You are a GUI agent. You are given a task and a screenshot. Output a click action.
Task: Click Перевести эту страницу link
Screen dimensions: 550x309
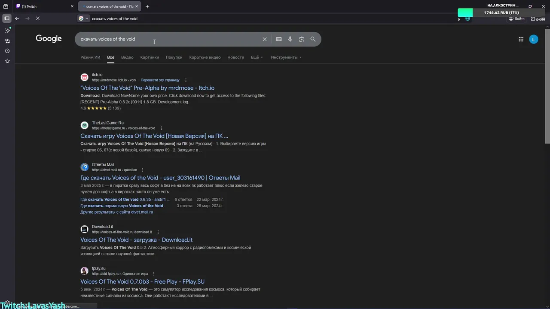pos(160,80)
